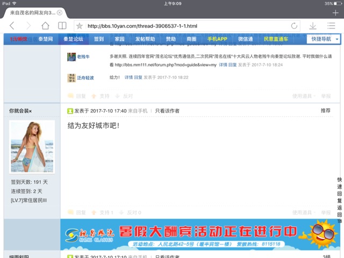Open 你就会装× profile photo
Screen dimensions: 344x258
pos(32,147)
